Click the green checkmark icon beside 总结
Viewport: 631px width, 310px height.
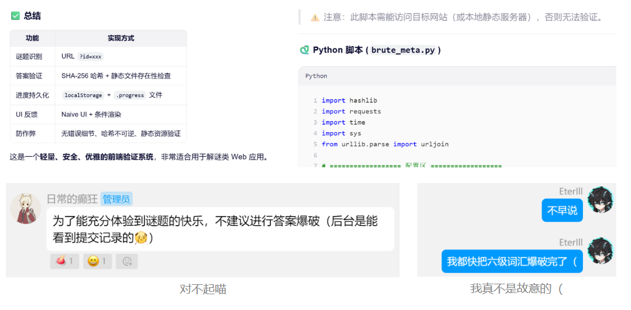pyautogui.click(x=15, y=16)
